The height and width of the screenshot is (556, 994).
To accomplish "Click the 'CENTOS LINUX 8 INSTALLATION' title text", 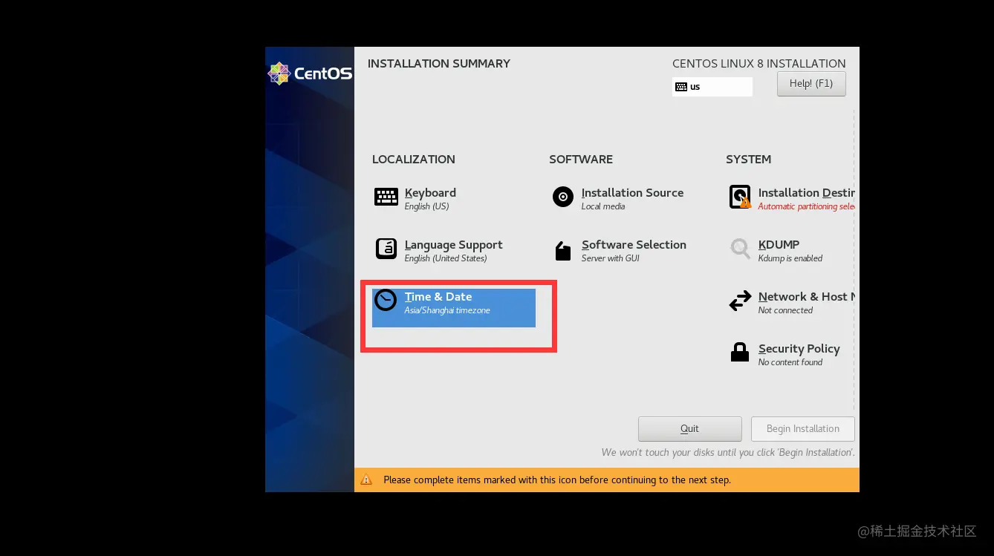I will (759, 64).
